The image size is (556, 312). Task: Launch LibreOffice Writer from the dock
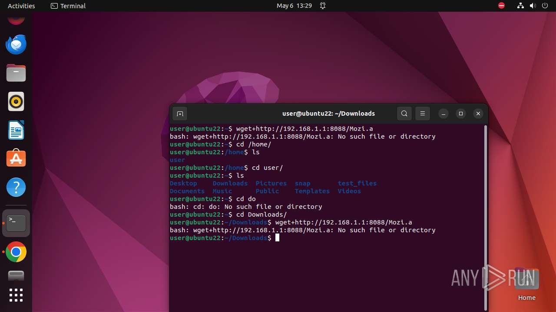pos(16,130)
